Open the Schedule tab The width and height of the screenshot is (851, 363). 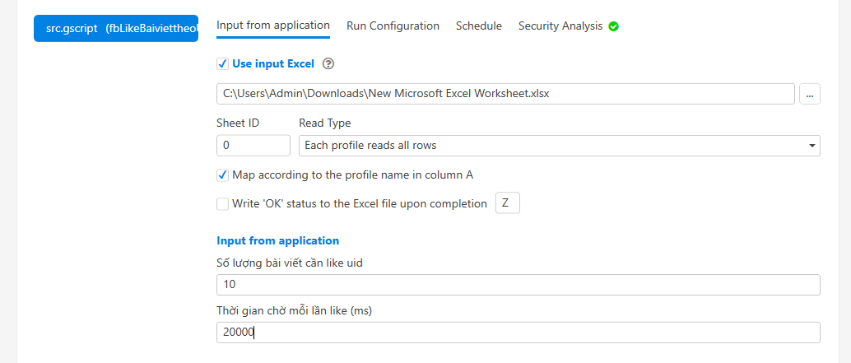click(x=479, y=26)
